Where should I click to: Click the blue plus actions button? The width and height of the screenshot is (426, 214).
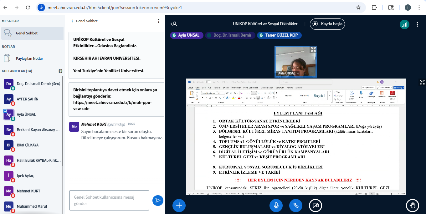[x=179, y=205]
